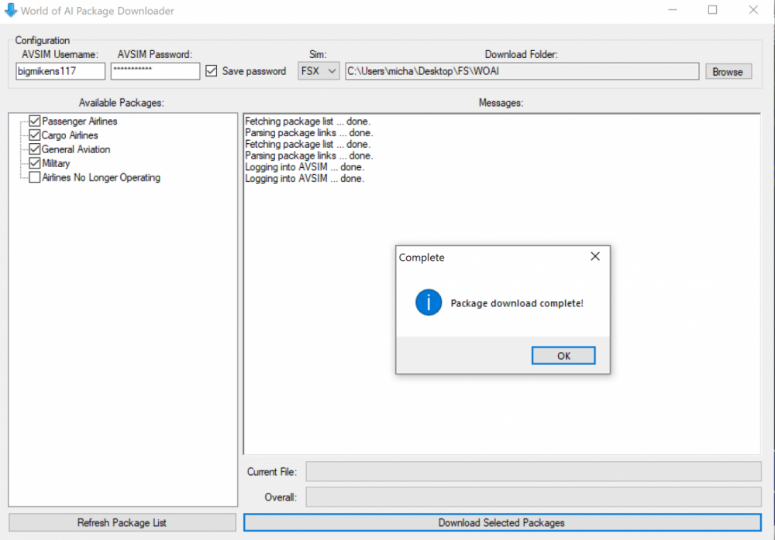Click the Browse button for download folder
Image resolution: width=775 pixels, height=540 pixels.
[727, 71]
